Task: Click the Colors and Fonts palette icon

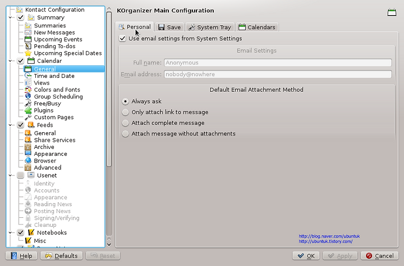Action: 28,90
